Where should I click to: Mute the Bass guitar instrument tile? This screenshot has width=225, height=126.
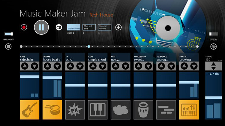coord(29,110)
